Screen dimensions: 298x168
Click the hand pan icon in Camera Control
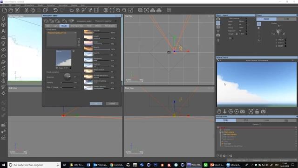pyautogui.click(x=219, y=112)
